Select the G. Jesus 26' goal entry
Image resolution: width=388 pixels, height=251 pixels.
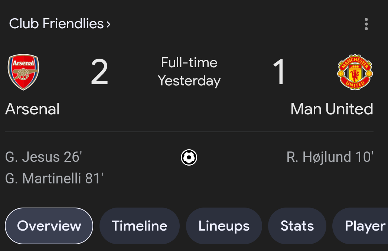pyautogui.click(x=43, y=157)
